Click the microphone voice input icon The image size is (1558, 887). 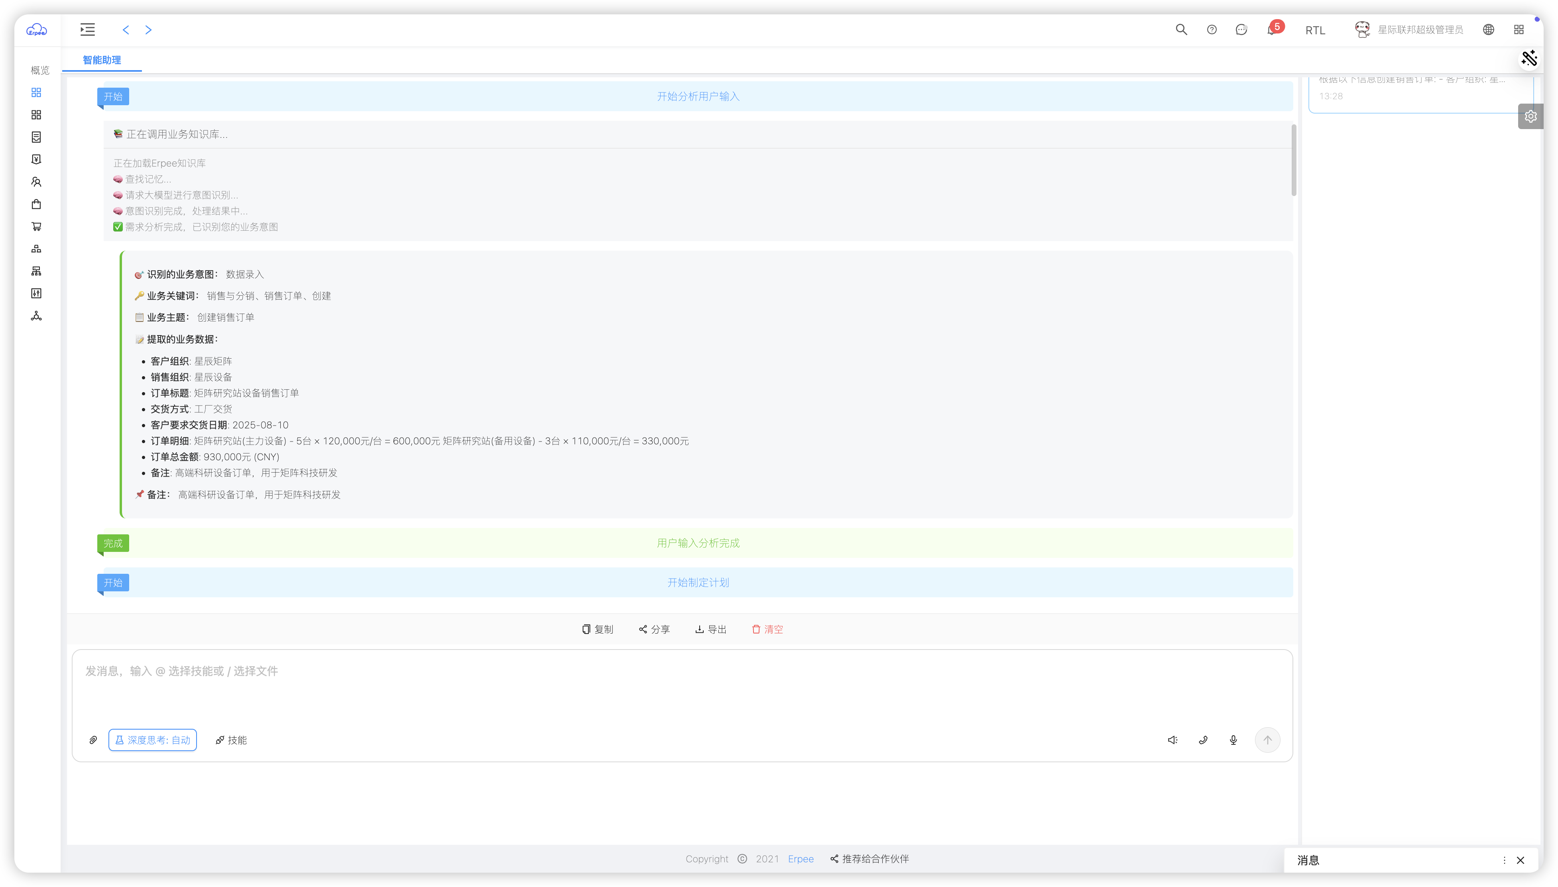1233,740
